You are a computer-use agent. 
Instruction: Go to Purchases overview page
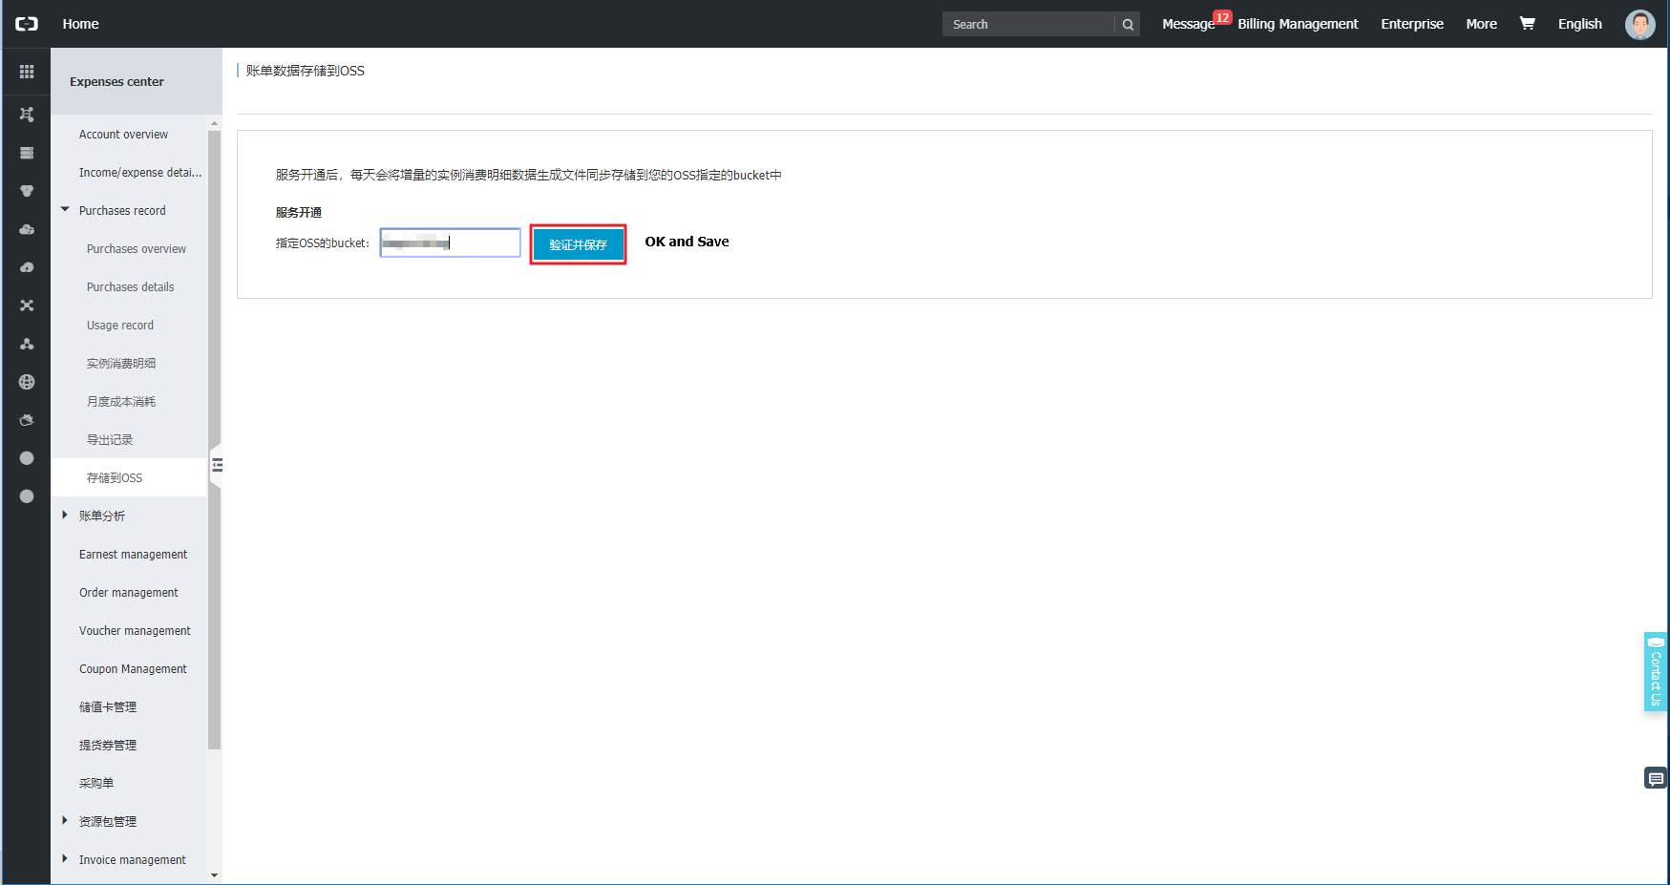(137, 249)
